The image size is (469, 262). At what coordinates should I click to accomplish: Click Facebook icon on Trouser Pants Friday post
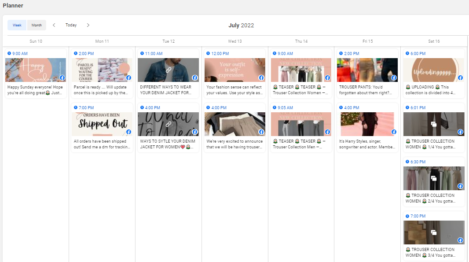[394, 78]
